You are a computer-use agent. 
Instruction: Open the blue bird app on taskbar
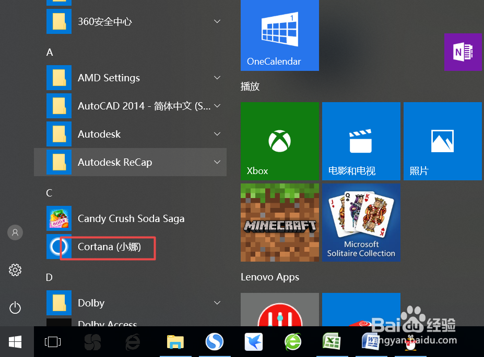[x=254, y=342]
